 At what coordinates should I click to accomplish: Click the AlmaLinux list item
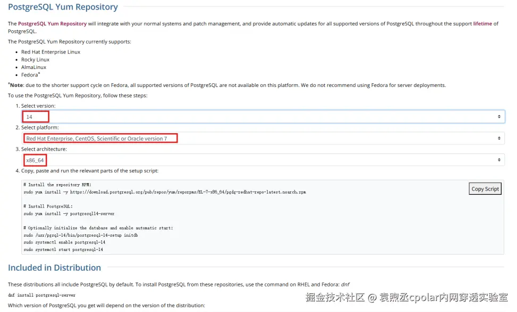click(x=33, y=67)
